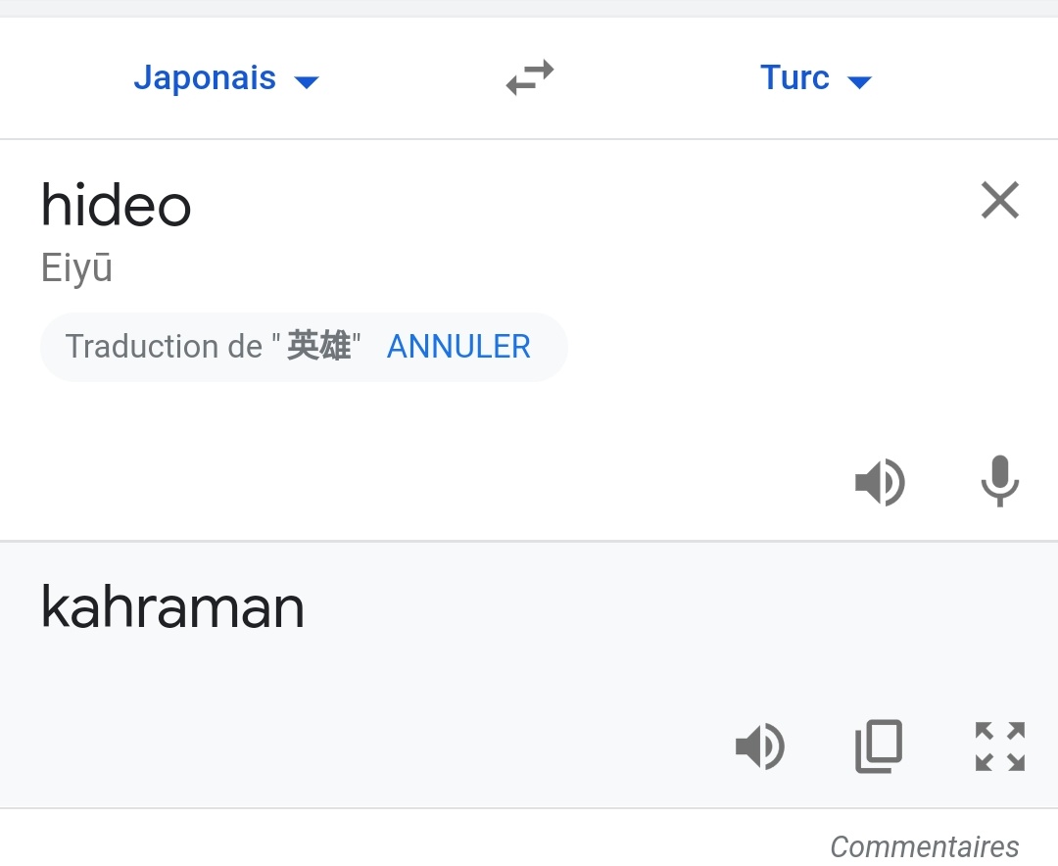The width and height of the screenshot is (1058, 866).
Task: Click the 英雄 kanji in the chip
Action: tap(318, 347)
